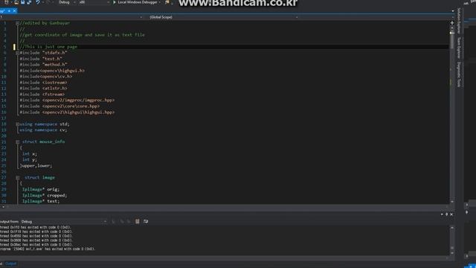
Task: Open the Debug configuration dropdown
Action: click(68, 2)
